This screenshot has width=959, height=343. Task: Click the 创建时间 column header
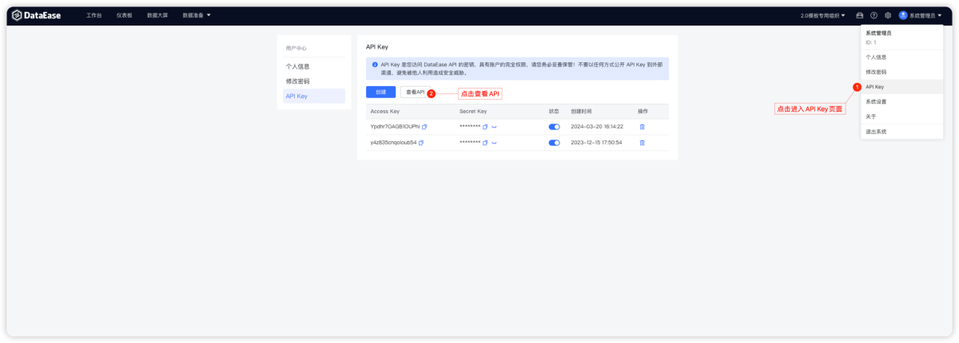point(579,111)
